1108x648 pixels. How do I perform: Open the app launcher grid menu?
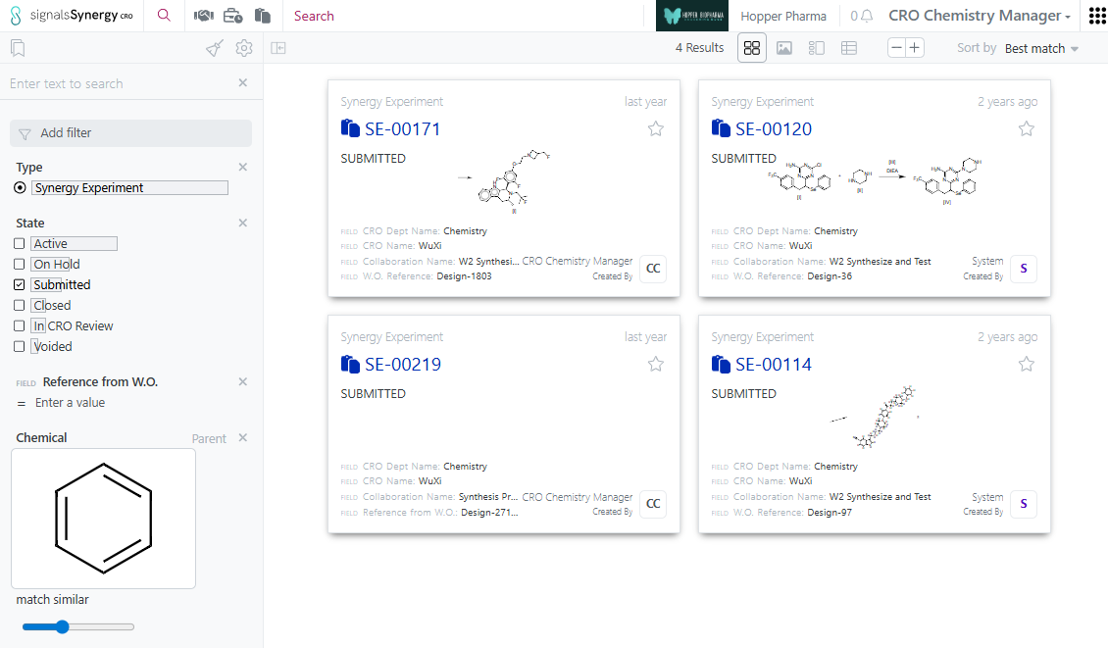pos(1097,16)
